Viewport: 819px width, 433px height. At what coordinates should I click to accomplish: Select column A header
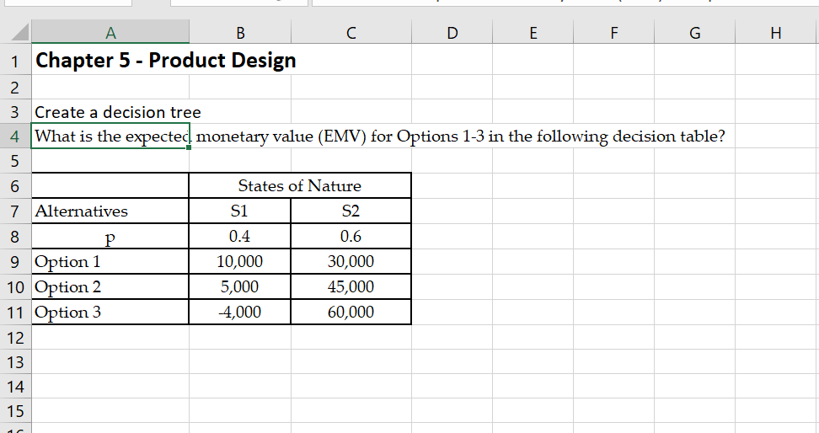pyautogui.click(x=110, y=33)
